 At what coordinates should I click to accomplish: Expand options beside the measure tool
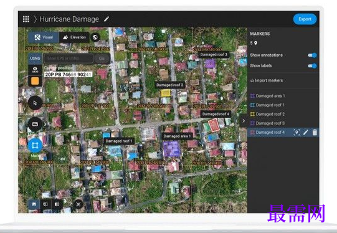[45, 124]
